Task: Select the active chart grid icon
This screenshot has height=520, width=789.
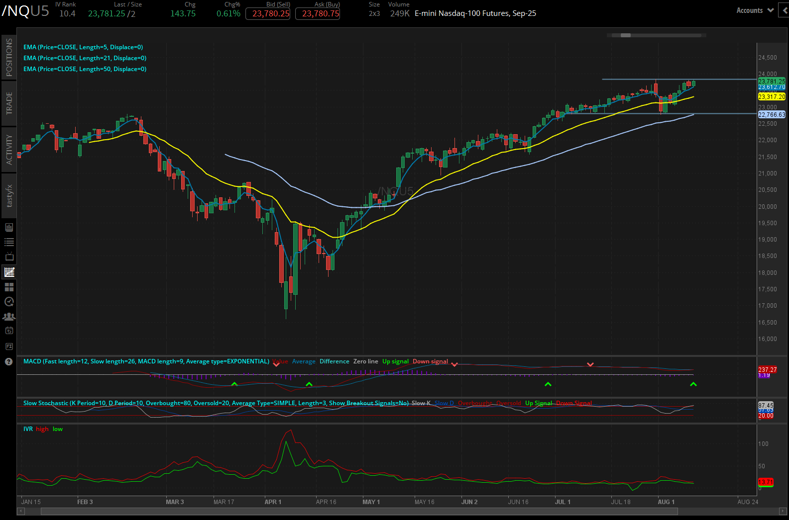Action: click(9, 272)
